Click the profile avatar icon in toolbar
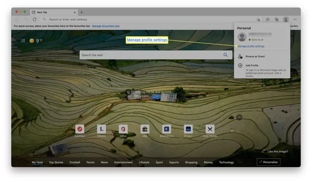 (286, 20)
